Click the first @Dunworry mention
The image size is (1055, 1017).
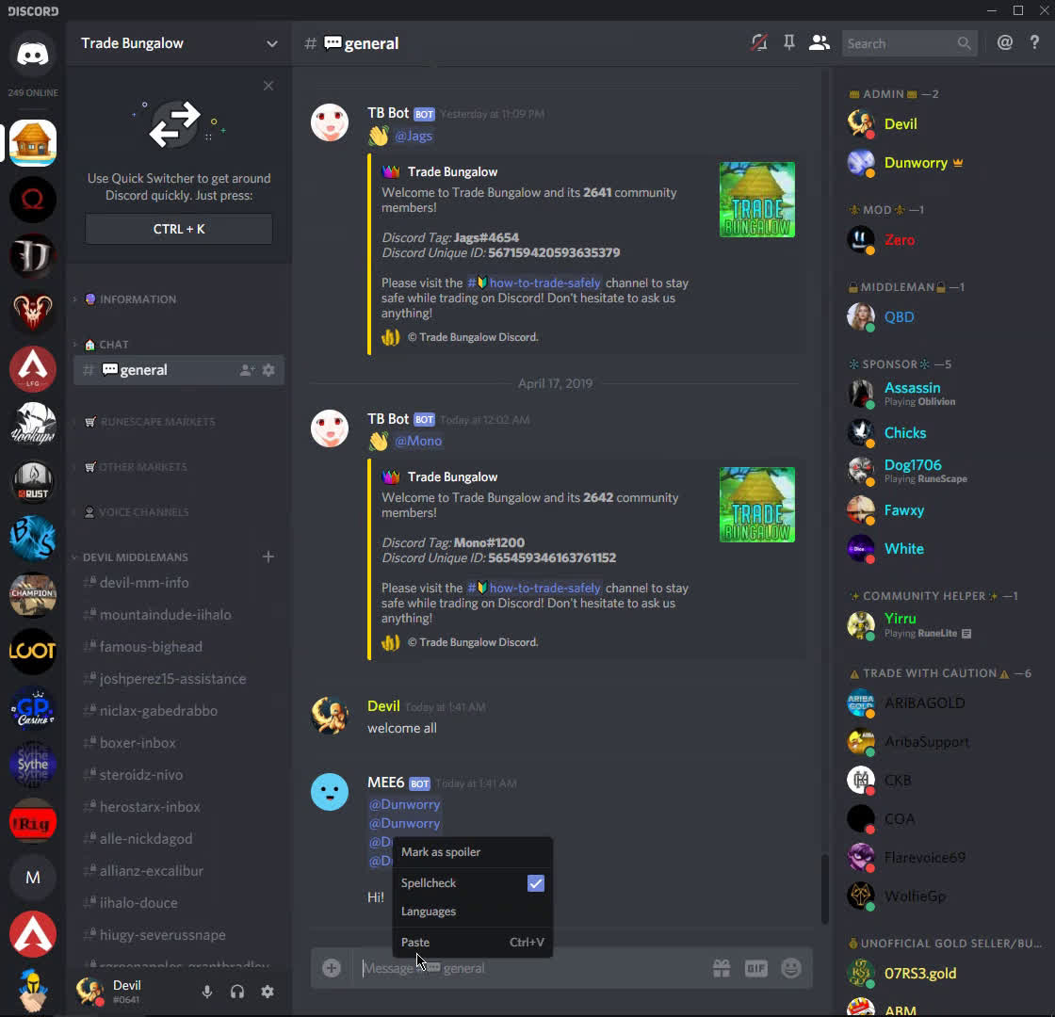click(x=404, y=804)
